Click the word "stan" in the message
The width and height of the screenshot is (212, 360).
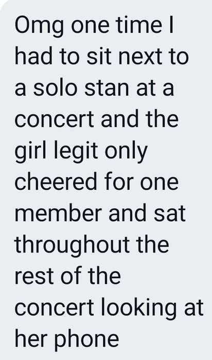(107, 88)
